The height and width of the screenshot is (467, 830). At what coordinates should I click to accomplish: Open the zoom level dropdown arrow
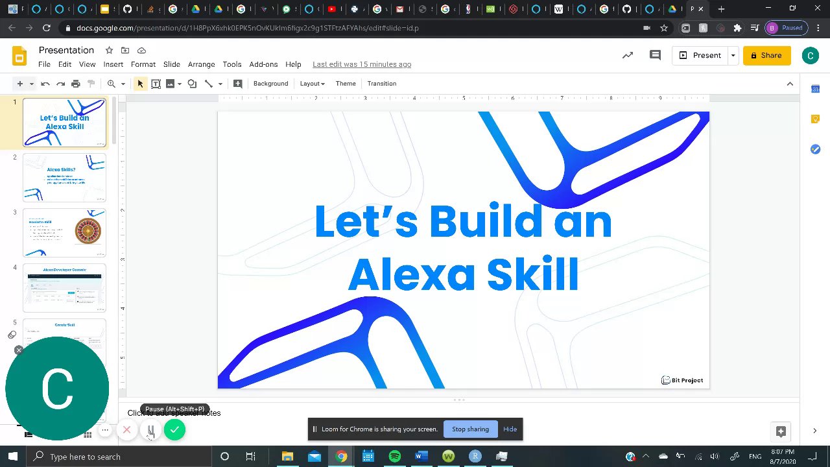pyautogui.click(x=123, y=84)
